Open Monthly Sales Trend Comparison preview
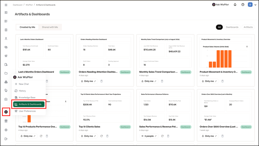The width and height of the screenshot is (259, 146). click(165, 52)
